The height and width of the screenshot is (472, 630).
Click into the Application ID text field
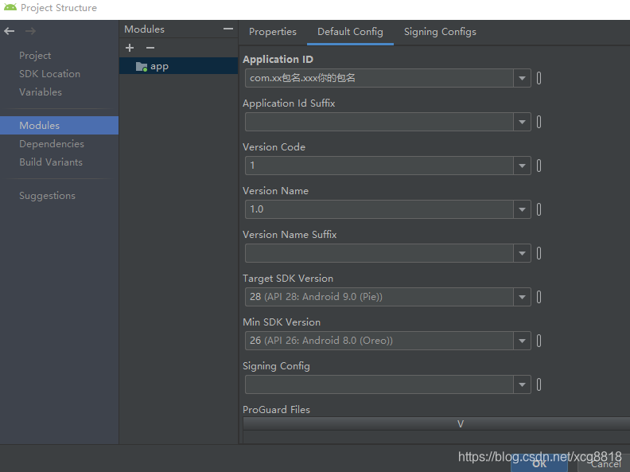[x=379, y=78]
